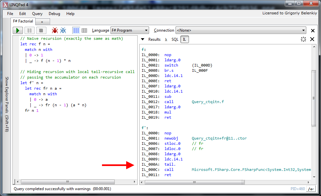The width and height of the screenshot is (321, 196).
Task: Open the Query menu
Action: point(37,14)
